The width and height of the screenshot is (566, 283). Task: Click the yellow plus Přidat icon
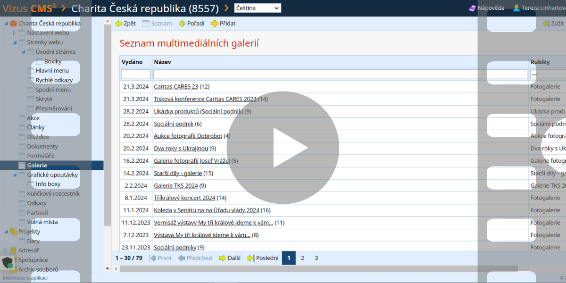[215, 24]
